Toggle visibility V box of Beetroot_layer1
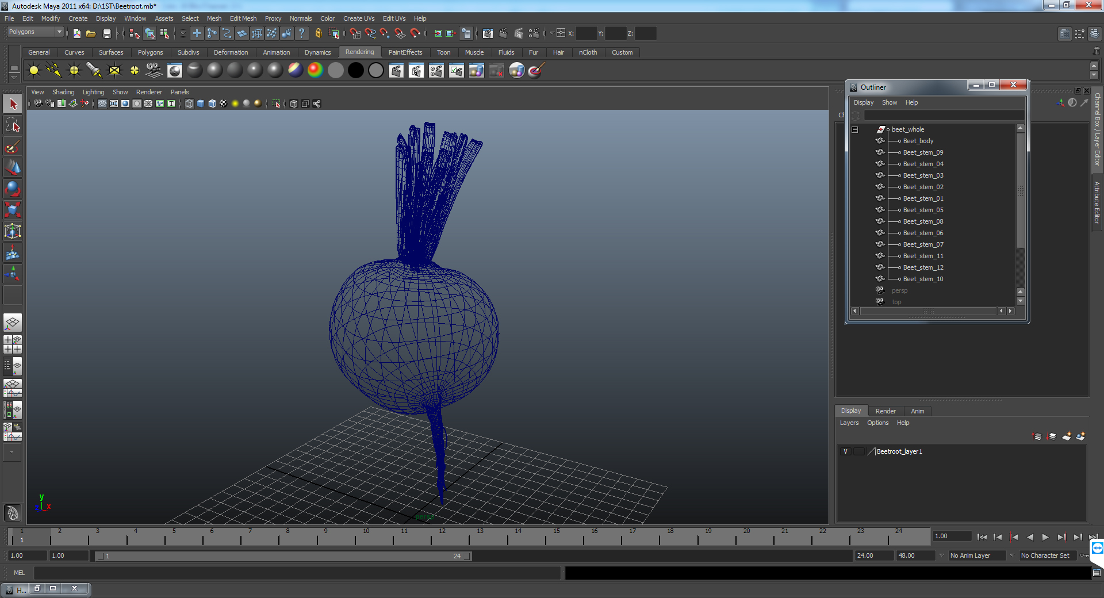The width and height of the screenshot is (1104, 598). pyautogui.click(x=845, y=451)
